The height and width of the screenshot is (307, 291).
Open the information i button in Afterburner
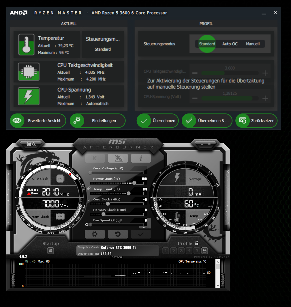coord(141,158)
